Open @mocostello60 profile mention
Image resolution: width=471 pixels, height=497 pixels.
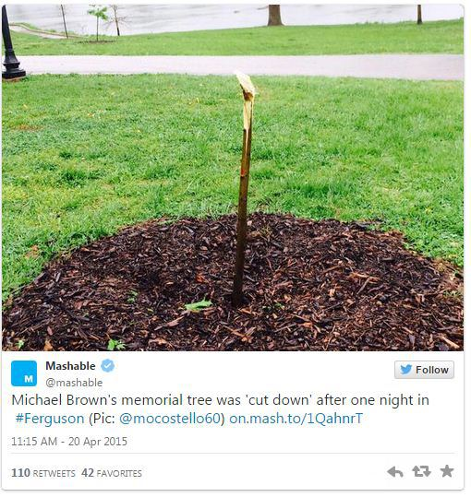(170, 419)
